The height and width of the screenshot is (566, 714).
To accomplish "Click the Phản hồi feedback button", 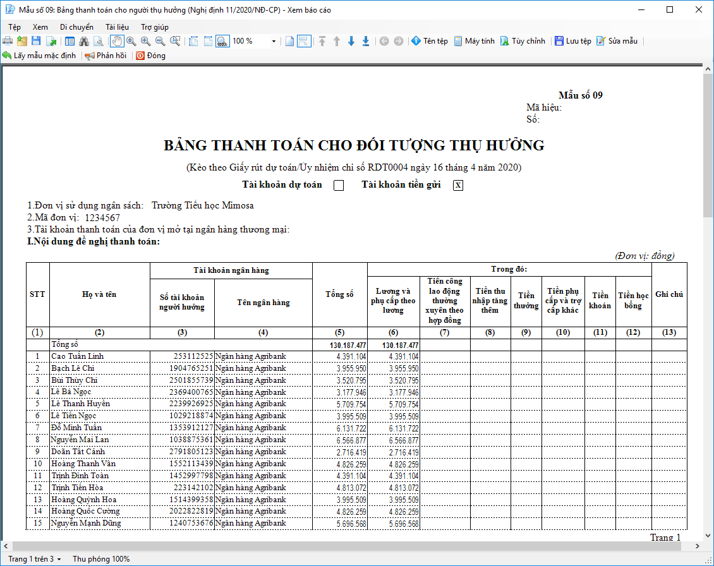I will 106,56.
